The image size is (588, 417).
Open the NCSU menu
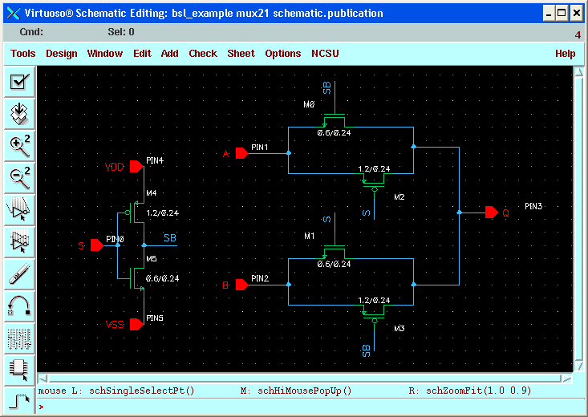325,54
